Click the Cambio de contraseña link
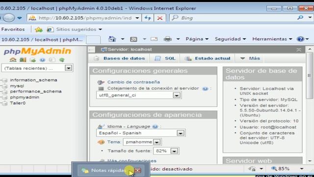The width and height of the screenshot is (314, 177). (133, 82)
